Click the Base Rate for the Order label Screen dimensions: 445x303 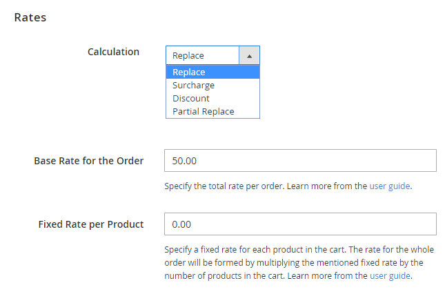(x=88, y=161)
